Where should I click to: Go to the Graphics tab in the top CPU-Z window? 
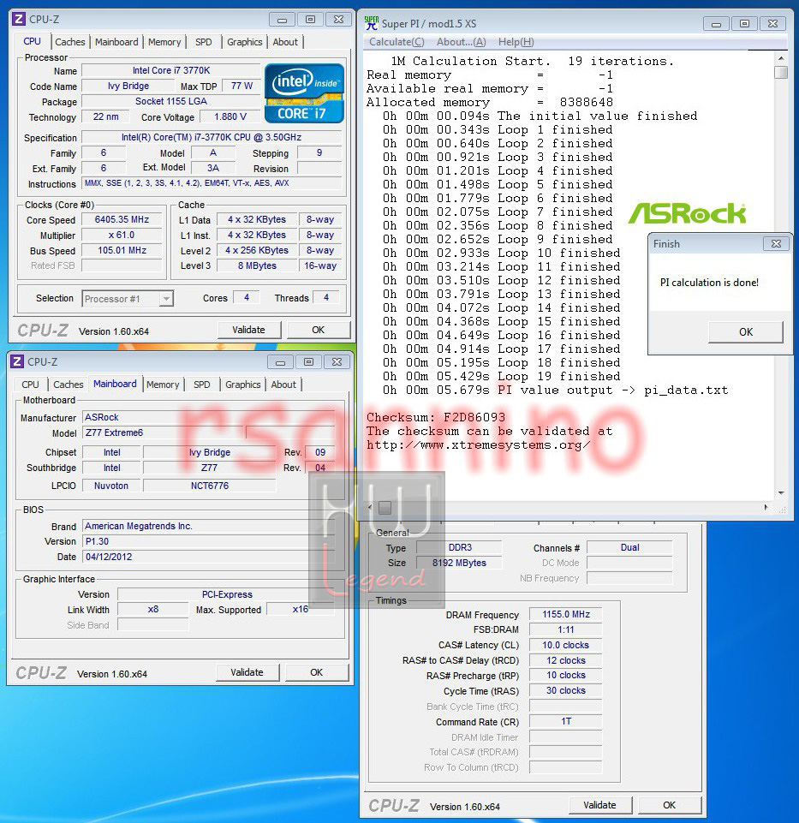[x=245, y=42]
